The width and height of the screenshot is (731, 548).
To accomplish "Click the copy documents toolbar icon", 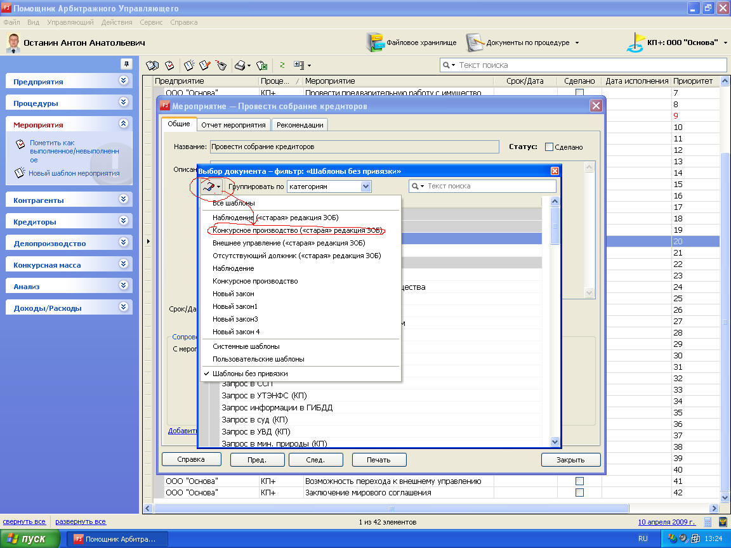I will coord(152,65).
